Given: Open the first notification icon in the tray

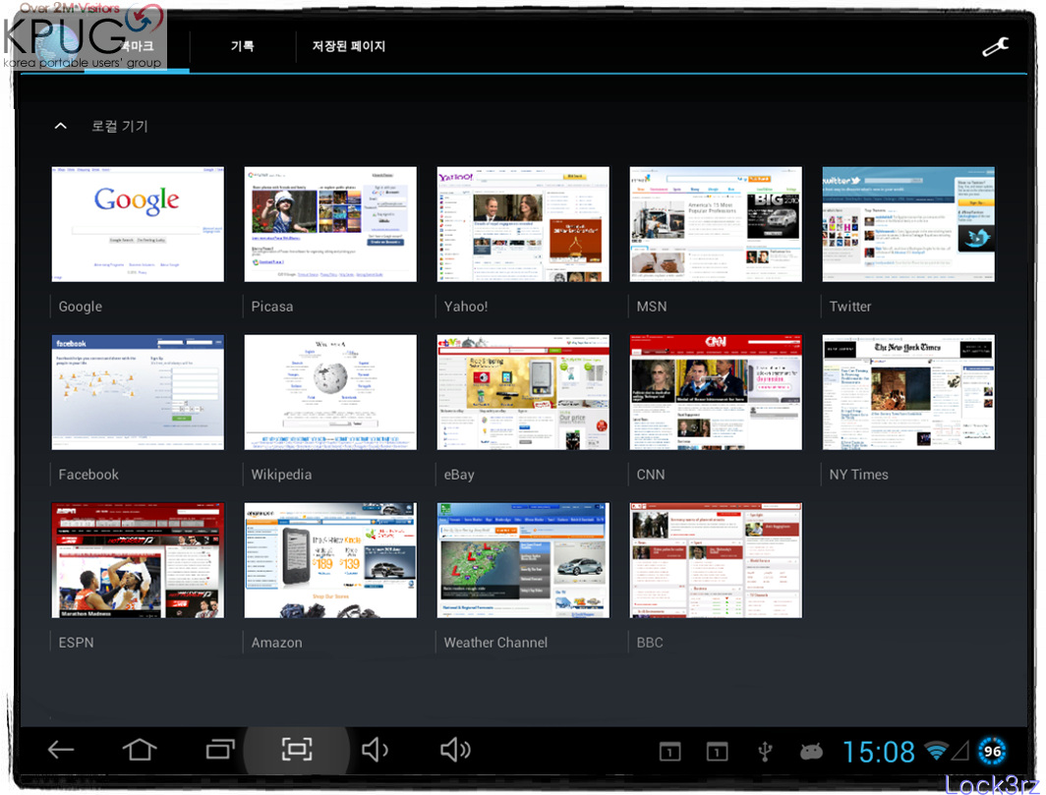Looking at the screenshot, I should (669, 753).
